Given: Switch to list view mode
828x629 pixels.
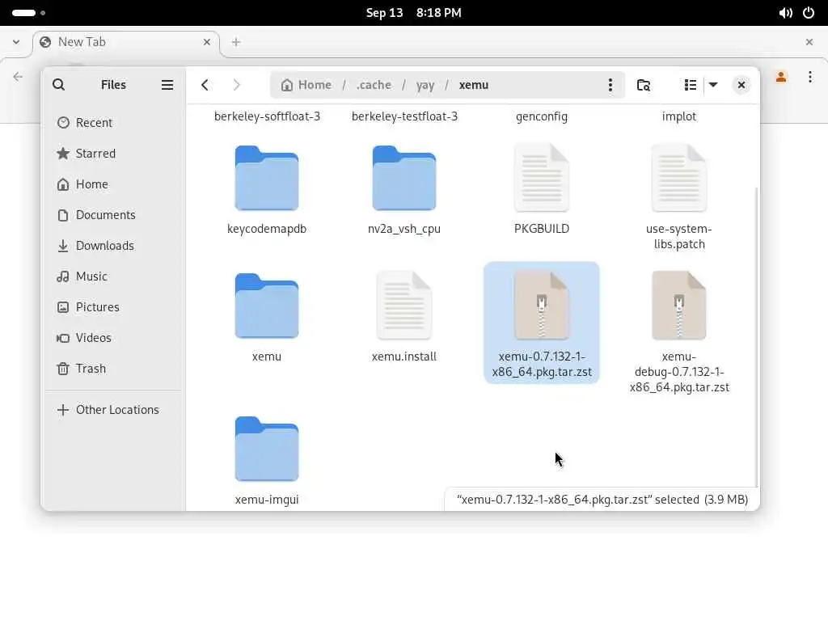Looking at the screenshot, I should tap(691, 85).
